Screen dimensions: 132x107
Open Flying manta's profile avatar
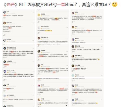[5, 71]
